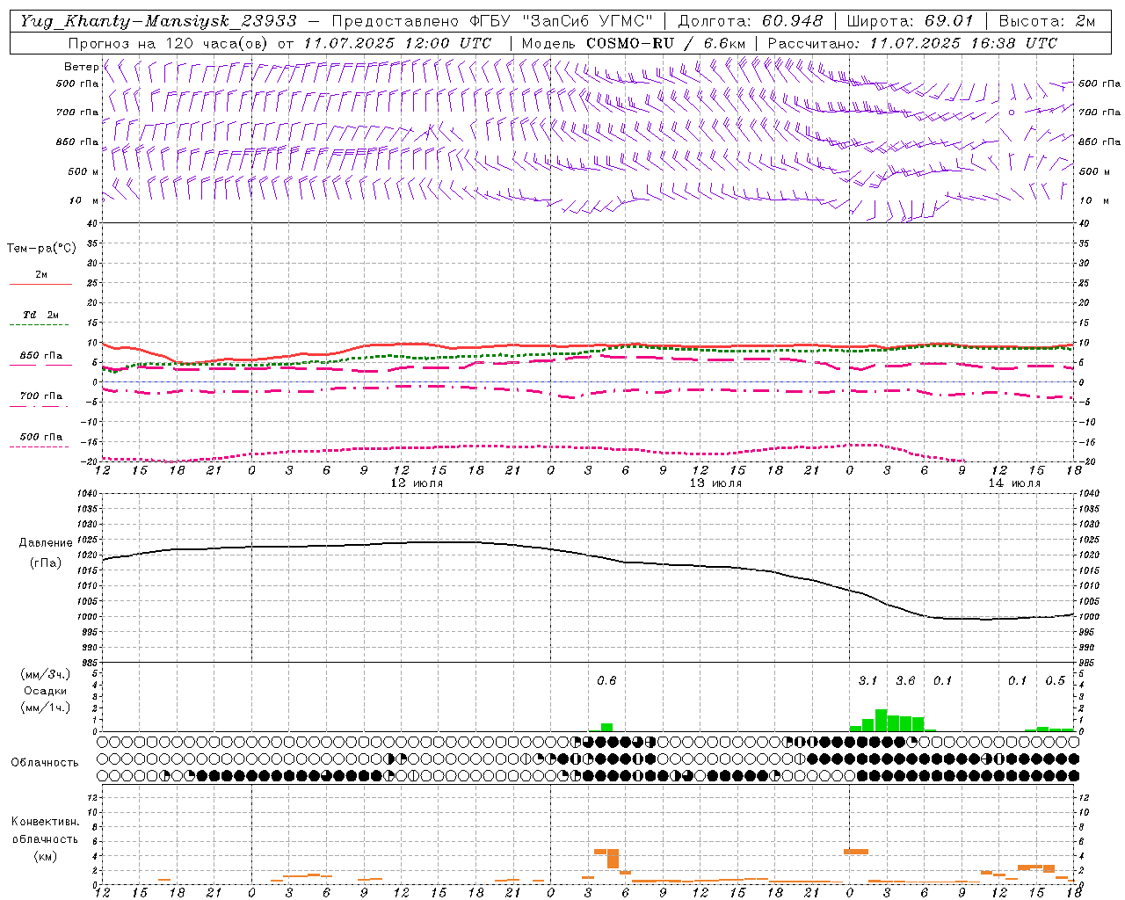Screen dimensions: 1125x900
Task: Click the 'Давление' pressure panel label
Action: point(46,543)
